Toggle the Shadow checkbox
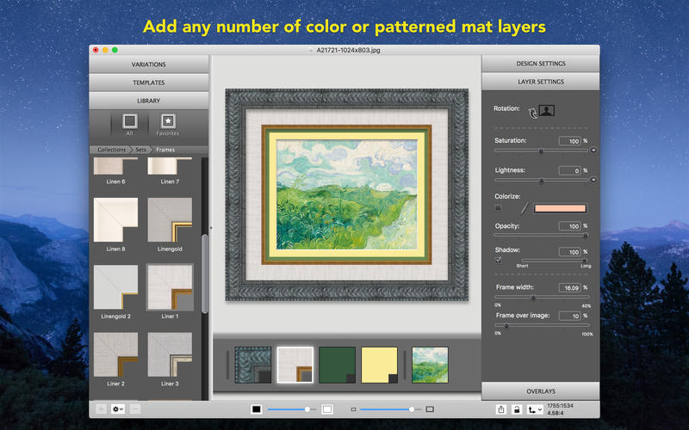This screenshot has height=430, width=689. [x=498, y=260]
